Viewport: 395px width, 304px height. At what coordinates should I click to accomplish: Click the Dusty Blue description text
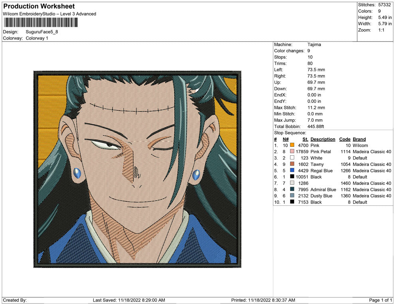click(x=321, y=196)
